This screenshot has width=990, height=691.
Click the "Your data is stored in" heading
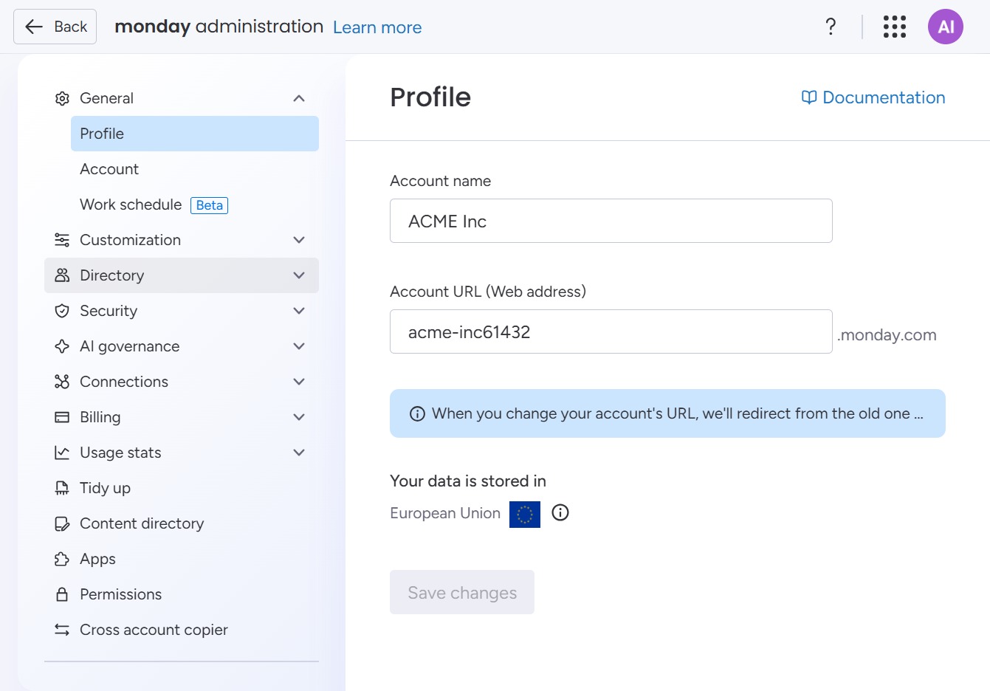coord(468,481)
